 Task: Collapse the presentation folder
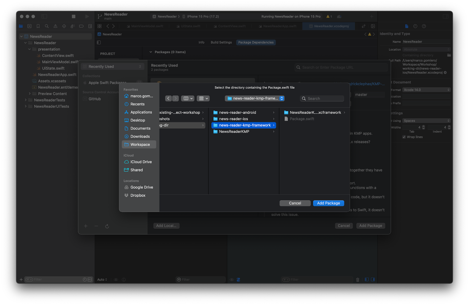coord(30,49)
